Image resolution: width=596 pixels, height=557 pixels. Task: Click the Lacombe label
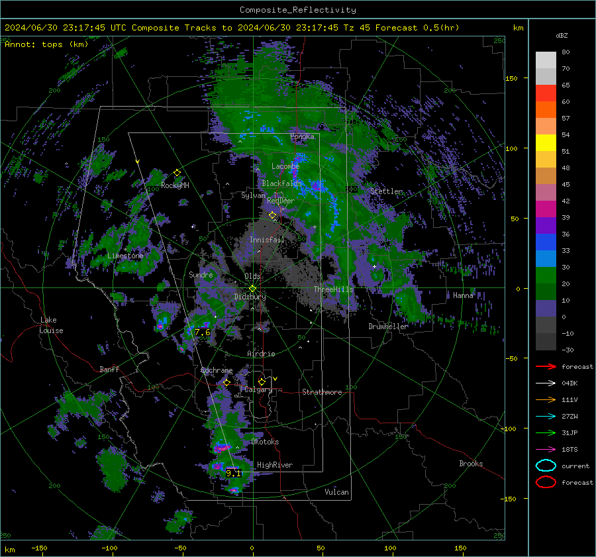pos(285,166)
